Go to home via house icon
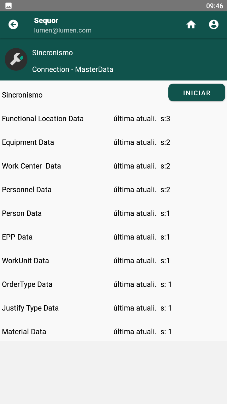 [191, 25]
